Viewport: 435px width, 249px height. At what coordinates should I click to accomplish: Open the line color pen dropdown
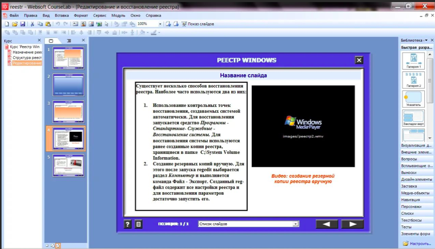[159, 33]
